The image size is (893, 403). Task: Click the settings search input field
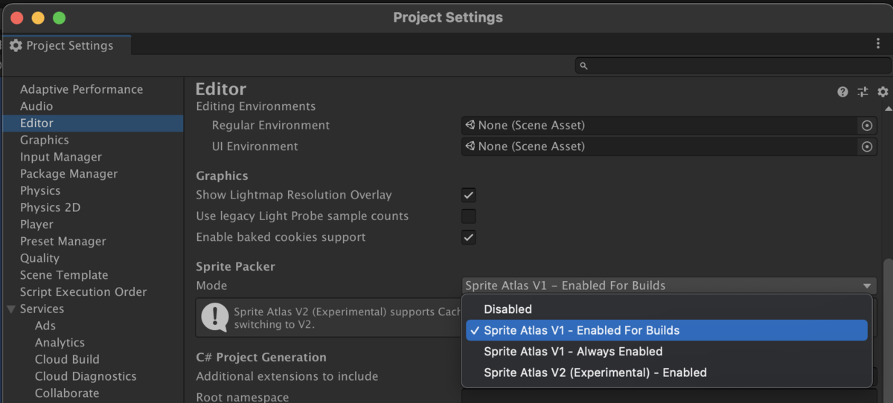click(x=729, y=66)
